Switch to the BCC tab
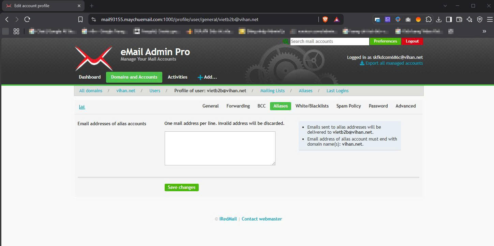 (261, 106)
